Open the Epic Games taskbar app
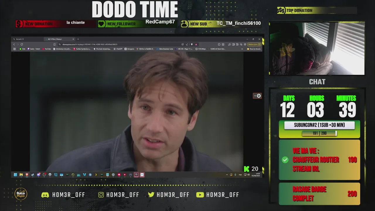The image size is (375, 211). coord(137,175)
